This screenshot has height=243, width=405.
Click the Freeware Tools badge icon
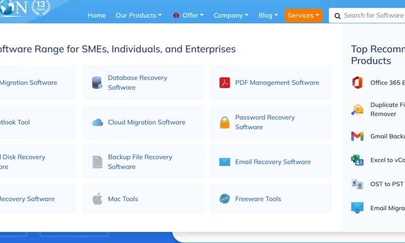(224, 199)
